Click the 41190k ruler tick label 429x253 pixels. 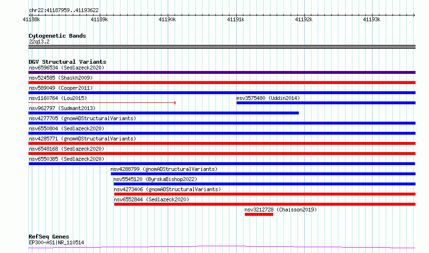coord(167,19)
